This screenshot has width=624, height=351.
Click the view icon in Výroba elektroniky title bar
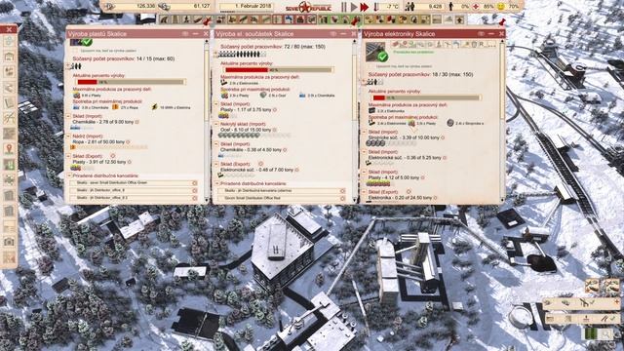pos(481,34)
